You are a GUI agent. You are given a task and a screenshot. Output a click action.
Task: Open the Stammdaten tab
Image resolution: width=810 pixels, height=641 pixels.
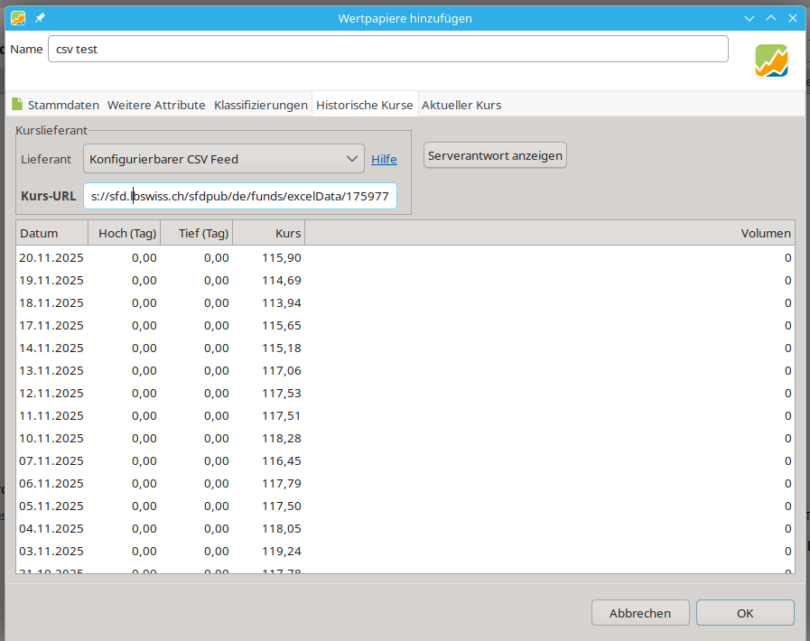click(x=63, y=105)
